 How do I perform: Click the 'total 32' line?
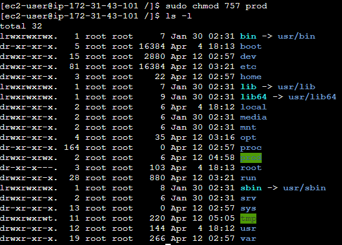[x=21, y=26]
